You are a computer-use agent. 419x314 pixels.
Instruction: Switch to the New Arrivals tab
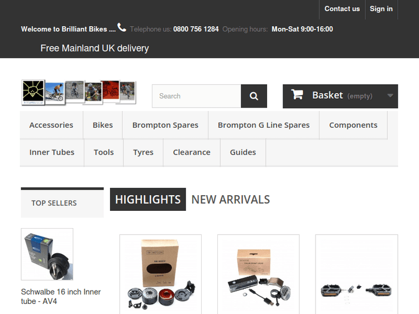tap(230, 200)
